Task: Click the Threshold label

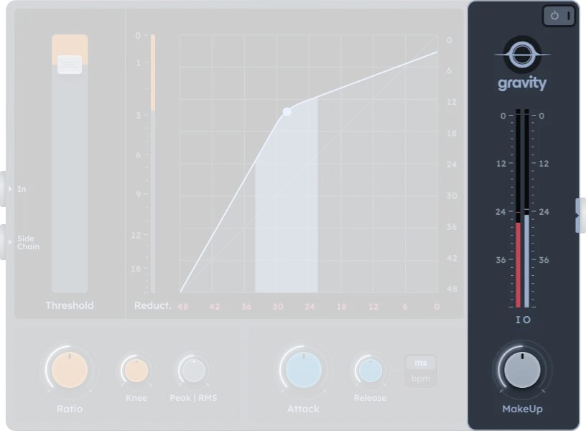Action: coord(70,305)
